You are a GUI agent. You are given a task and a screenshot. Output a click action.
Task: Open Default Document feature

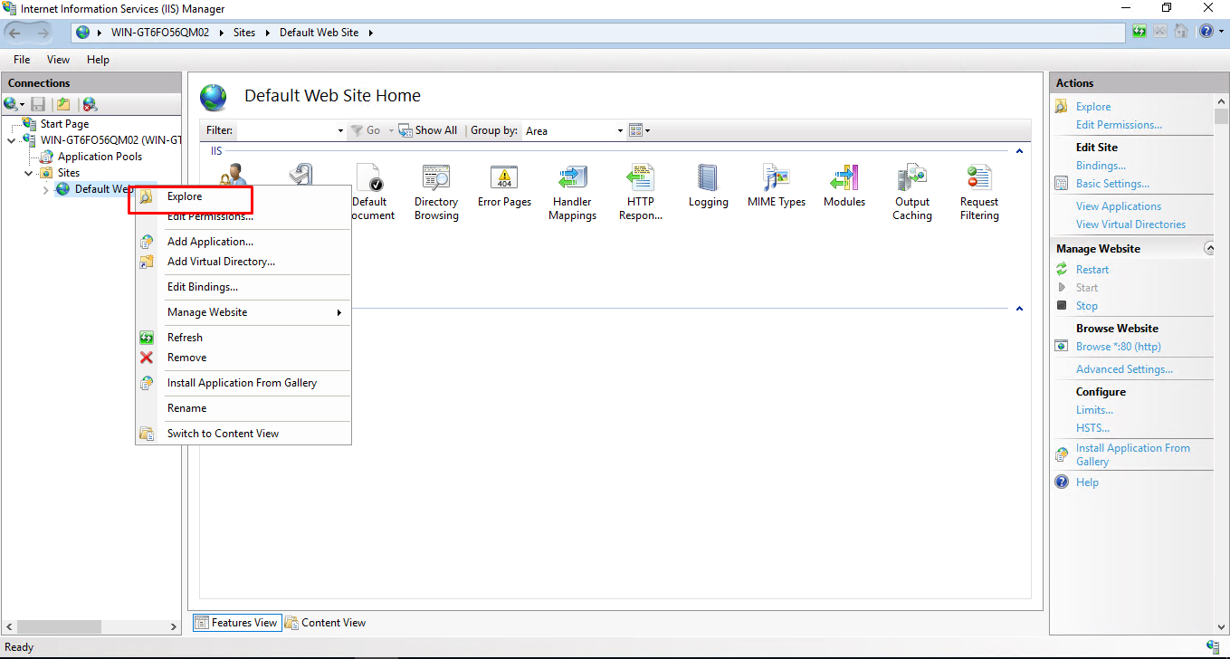(x=371, y=193)
